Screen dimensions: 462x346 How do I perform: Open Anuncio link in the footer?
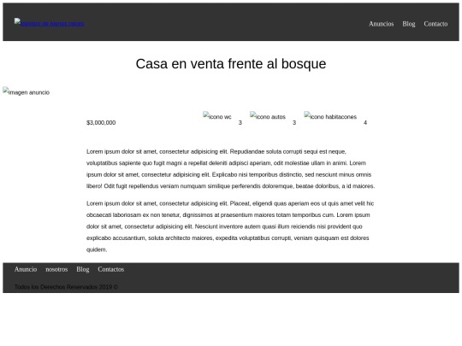(26, 269)
